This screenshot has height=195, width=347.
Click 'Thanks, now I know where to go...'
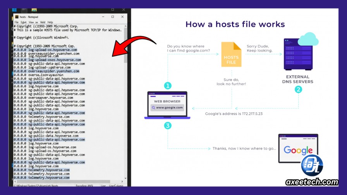(244, 148)
